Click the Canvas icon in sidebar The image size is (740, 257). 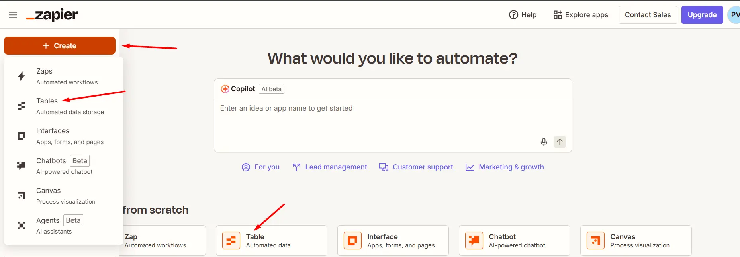pos(22,195)
